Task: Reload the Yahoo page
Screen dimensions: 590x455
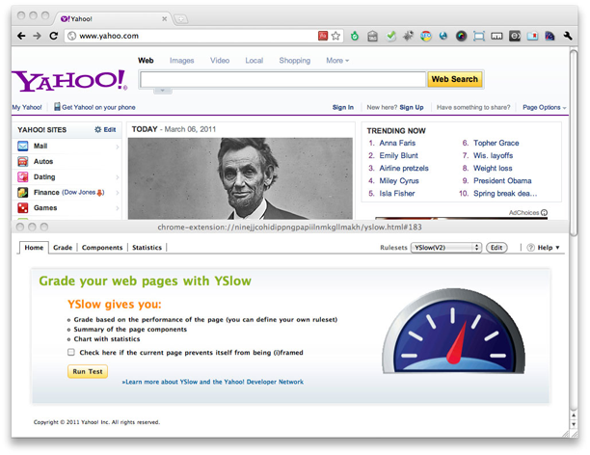Action: point(53,36)
